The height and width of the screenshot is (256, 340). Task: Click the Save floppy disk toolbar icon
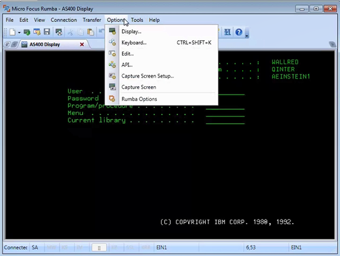(x=47, y=32)
